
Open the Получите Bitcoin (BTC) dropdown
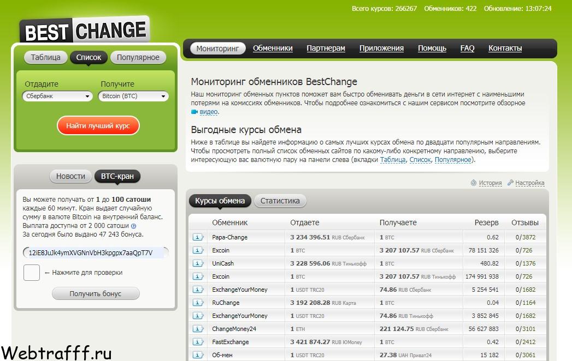pos(133,96)
